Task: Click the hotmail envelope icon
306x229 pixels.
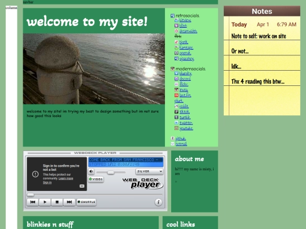Action: pos(172,144)
